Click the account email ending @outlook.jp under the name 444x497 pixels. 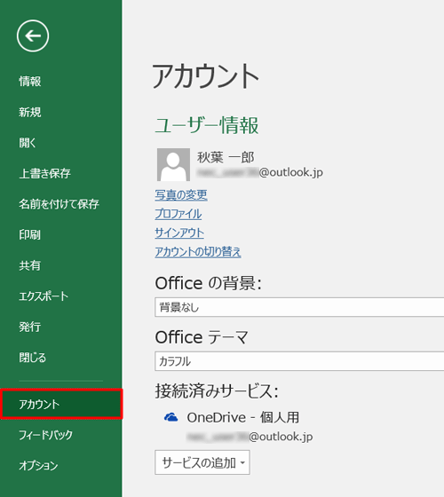[259, 172]
